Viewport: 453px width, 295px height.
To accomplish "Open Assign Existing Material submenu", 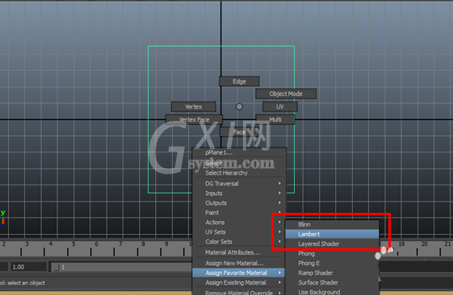I will tap(239, 283).
